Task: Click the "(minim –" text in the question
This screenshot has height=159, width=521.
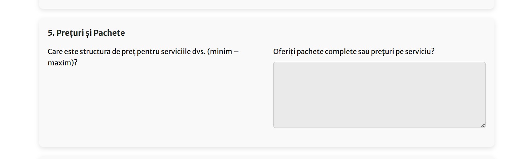Action: [223, 52]
